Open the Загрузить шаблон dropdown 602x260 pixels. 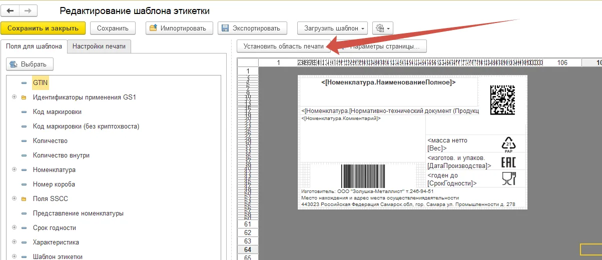(x=333, y=28)
